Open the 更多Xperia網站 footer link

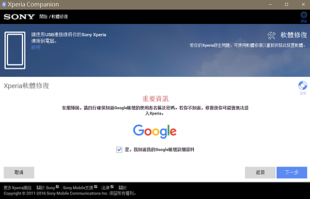(x=18, y=188)
